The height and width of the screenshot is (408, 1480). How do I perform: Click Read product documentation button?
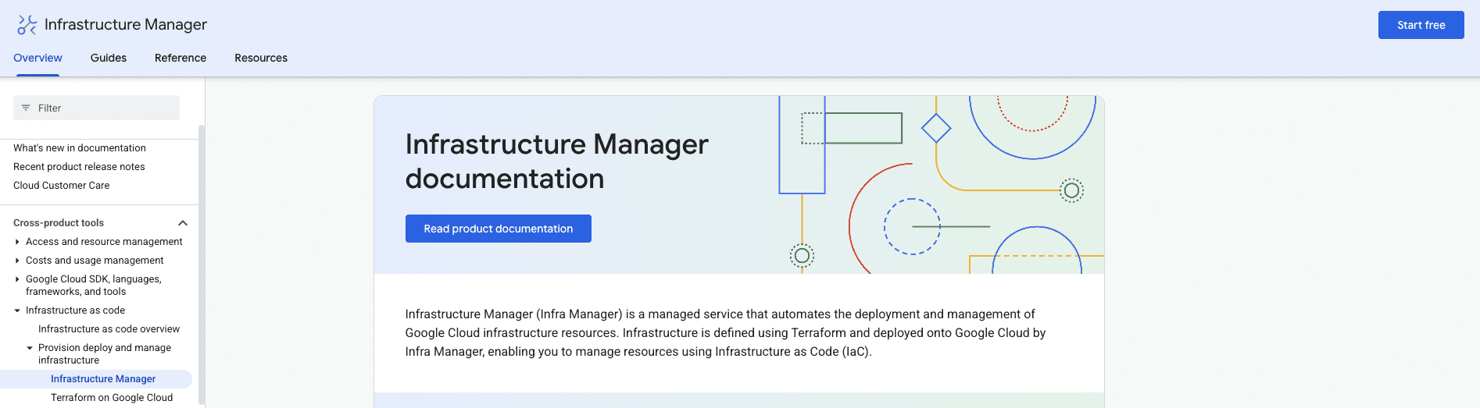click(498, 229)
